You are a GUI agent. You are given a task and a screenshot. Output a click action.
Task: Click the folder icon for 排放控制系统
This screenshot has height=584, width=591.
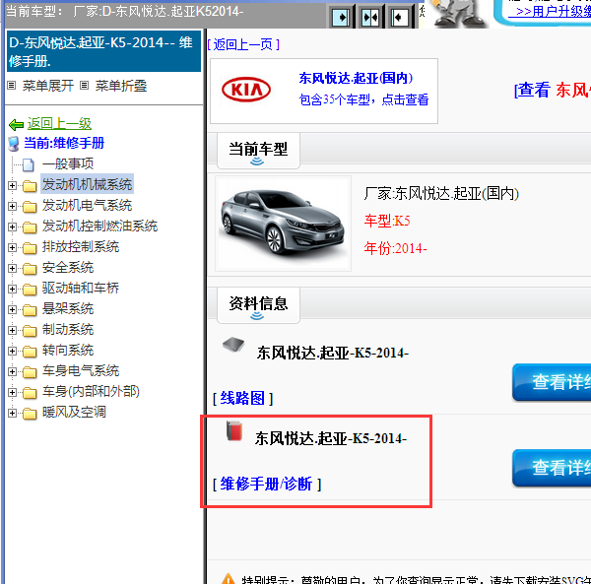pos(30,248)
